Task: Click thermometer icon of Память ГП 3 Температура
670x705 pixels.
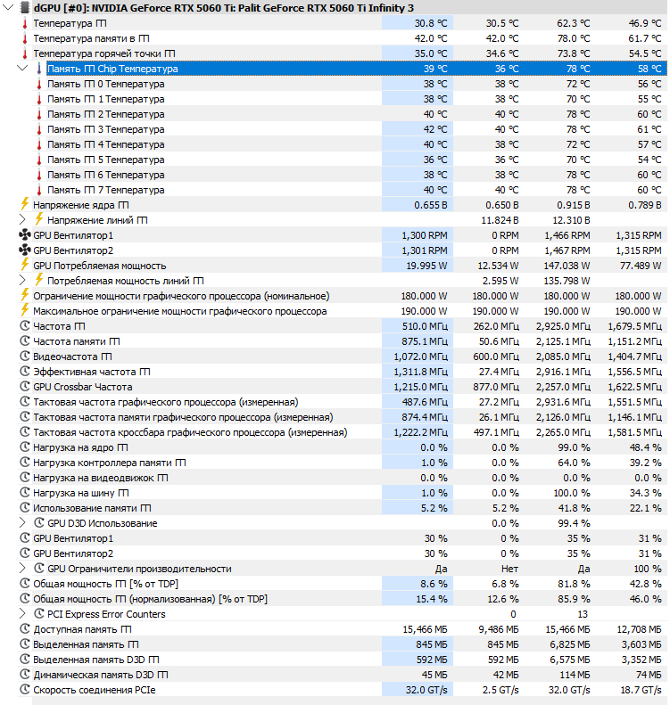Action: pyautogui.click(x=39, y=129)
